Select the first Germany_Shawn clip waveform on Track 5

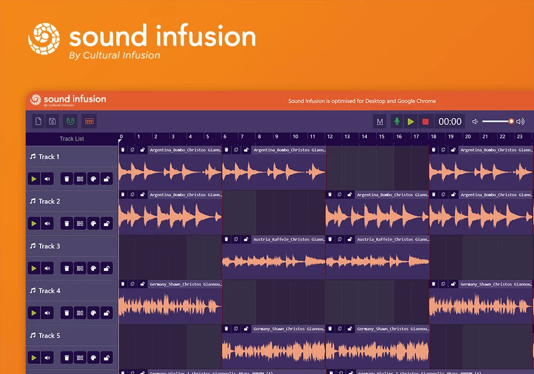point(273,351)
